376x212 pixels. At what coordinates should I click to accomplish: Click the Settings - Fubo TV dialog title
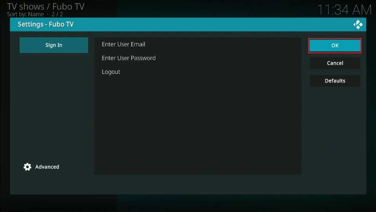[45, 24]
